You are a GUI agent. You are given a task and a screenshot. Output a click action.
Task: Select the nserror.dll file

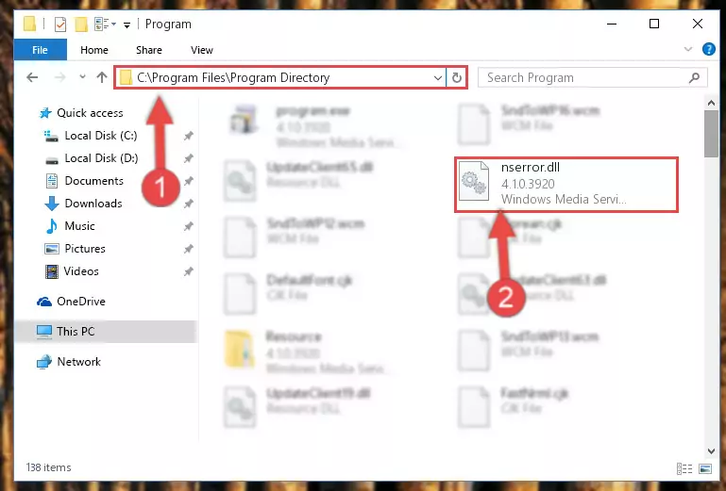(x=566, y=184)
